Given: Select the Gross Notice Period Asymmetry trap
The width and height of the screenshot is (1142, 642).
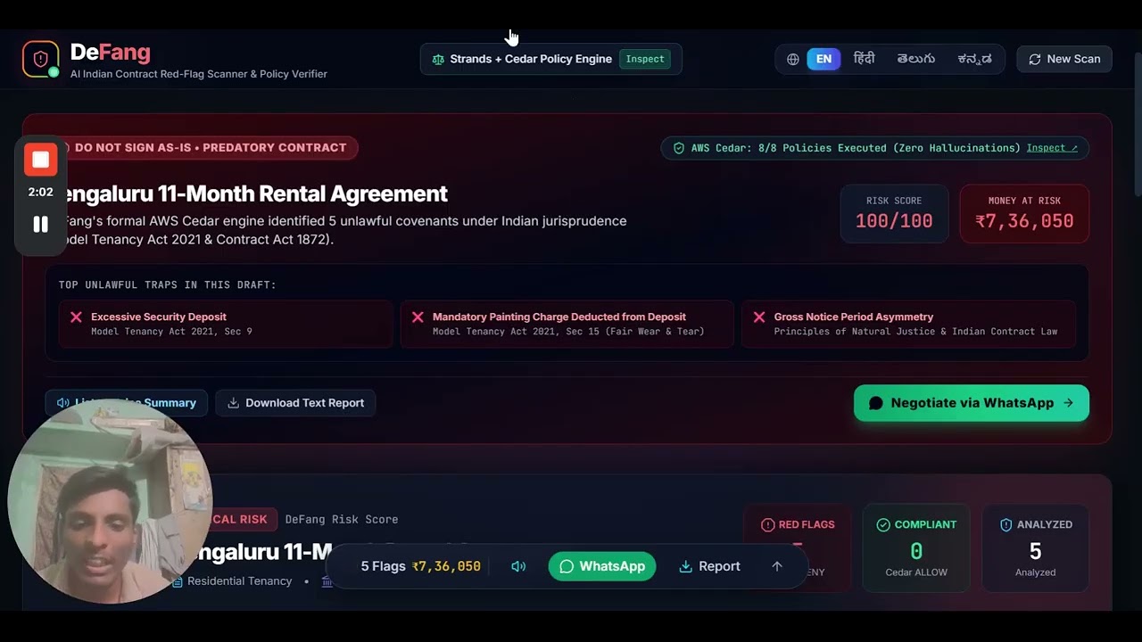Looking at the screenshot, I should click(908, 324).
